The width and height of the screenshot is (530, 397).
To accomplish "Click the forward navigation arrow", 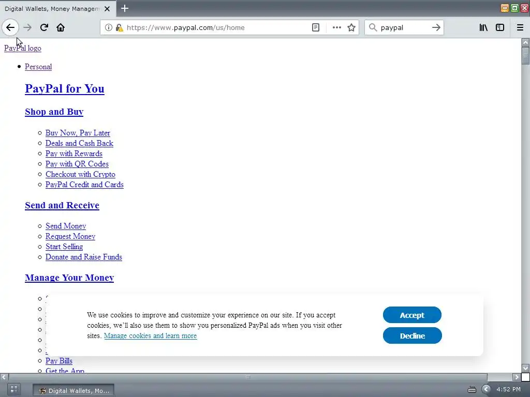I will point(27,27).
